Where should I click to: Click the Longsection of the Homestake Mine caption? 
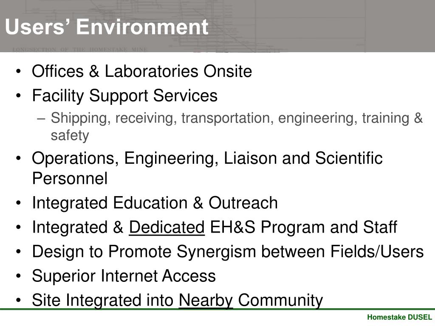(80, 49)
